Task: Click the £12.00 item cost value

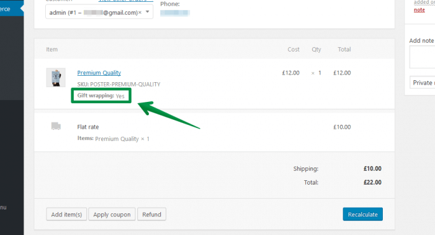Action: [291, 73]
